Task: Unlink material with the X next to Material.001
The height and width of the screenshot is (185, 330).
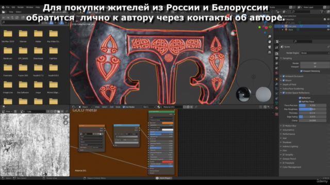Action: [x=191, y=107]
